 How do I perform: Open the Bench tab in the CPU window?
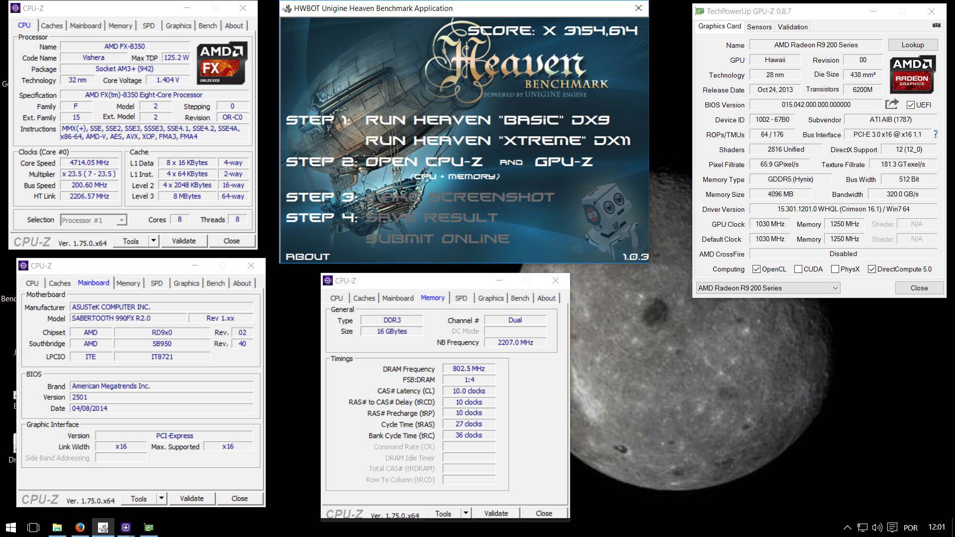(x=207, y=25)
